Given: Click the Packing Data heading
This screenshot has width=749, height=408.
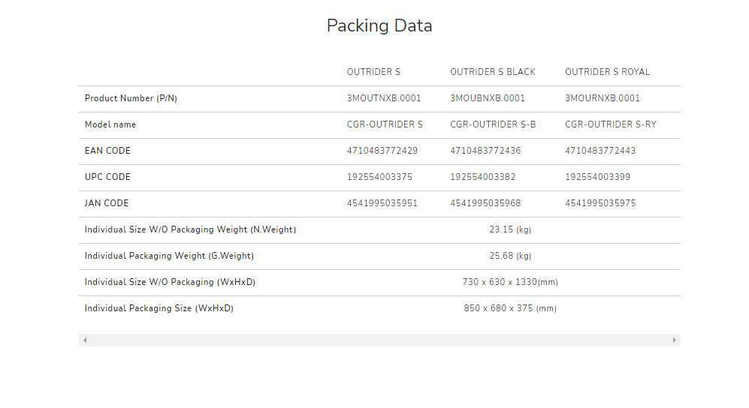Looking at the screenshot, I should [379, 25].
